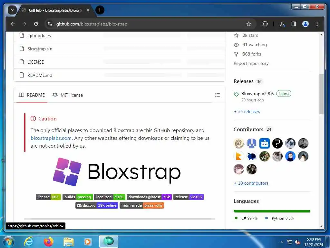Go back with the browser back arrow
330x248 pixels.
[13, 24]
